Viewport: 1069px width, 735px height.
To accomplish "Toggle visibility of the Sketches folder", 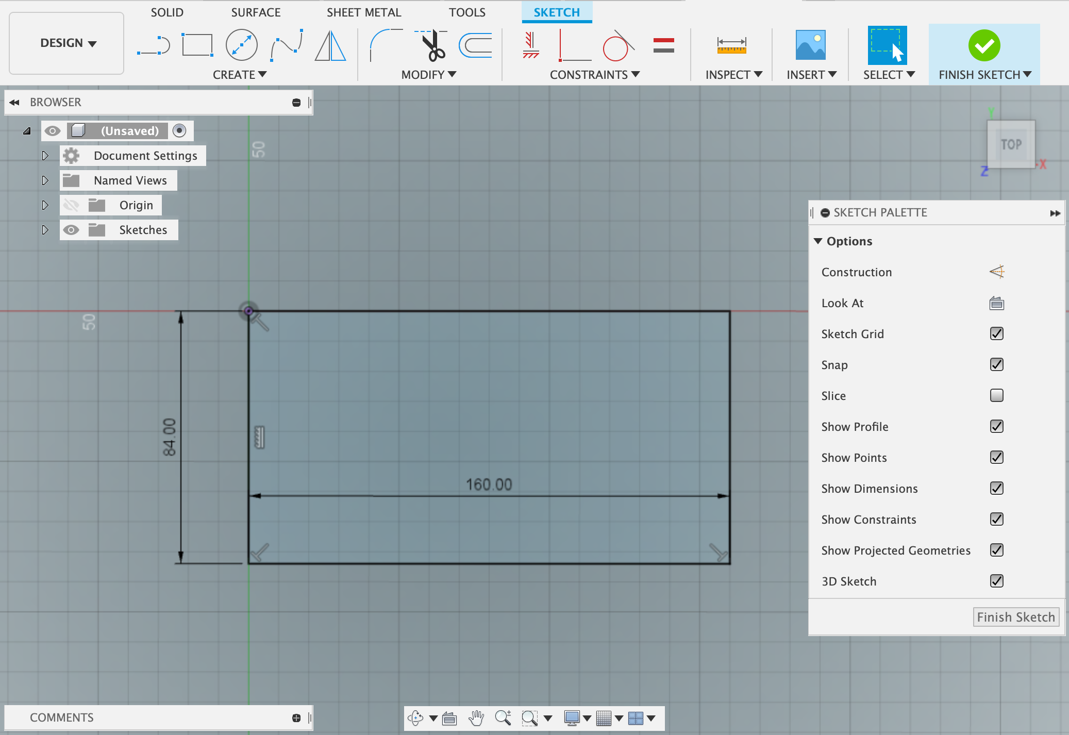I will tap(72, 229).
